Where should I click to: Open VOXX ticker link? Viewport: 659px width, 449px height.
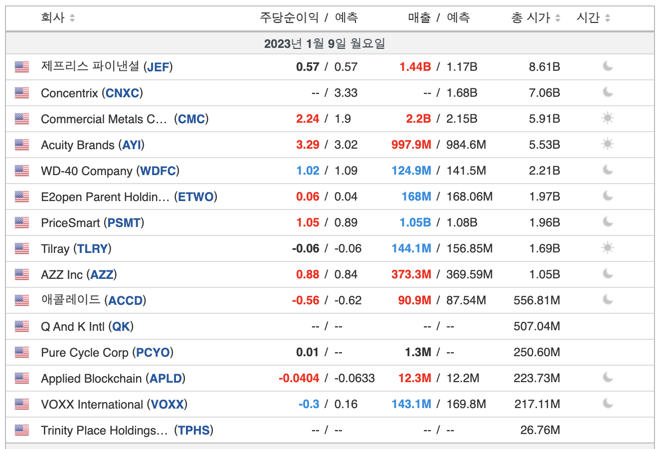(x=167, y=404)
